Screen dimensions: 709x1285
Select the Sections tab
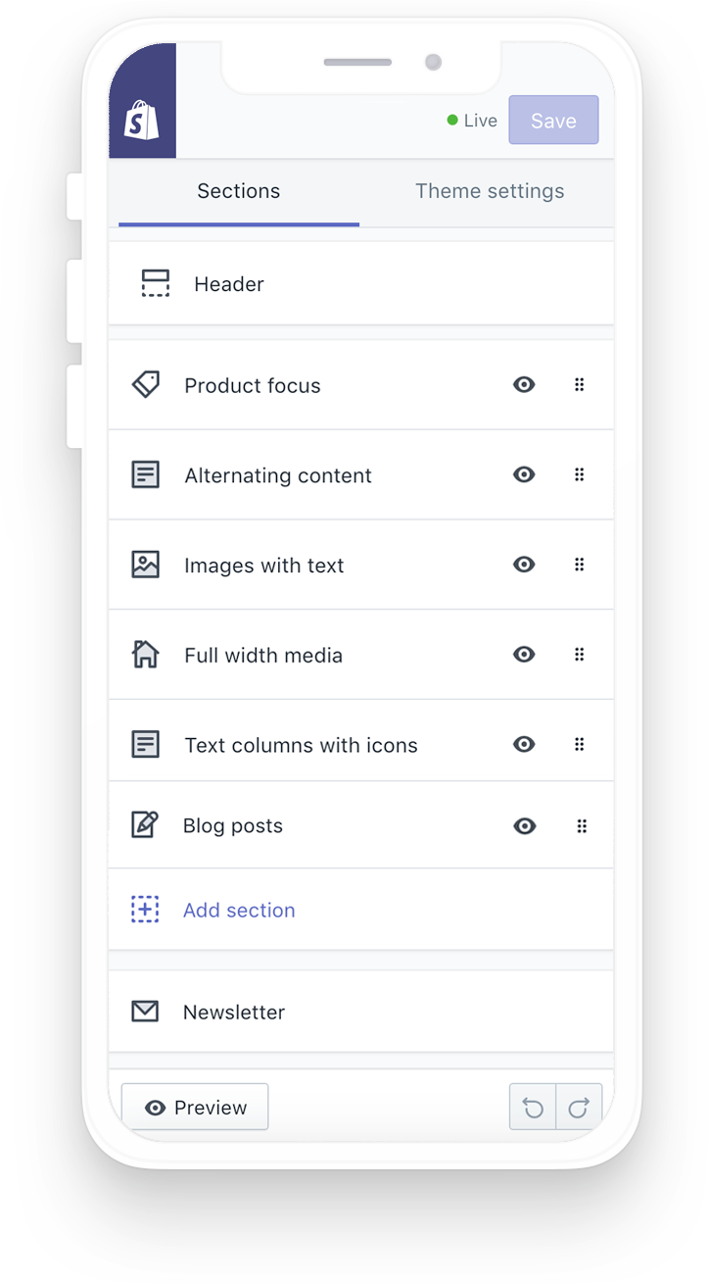238,191
